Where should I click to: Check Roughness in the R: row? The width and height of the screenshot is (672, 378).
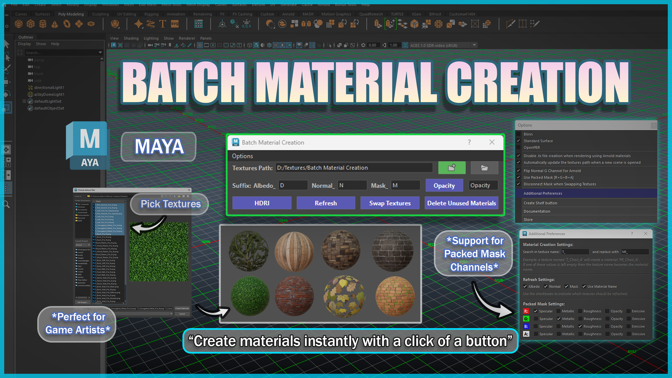coord(580,311)
